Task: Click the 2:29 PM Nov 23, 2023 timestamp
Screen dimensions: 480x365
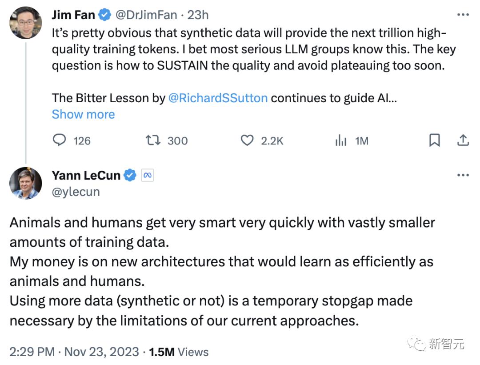Action: coord(74,352)
